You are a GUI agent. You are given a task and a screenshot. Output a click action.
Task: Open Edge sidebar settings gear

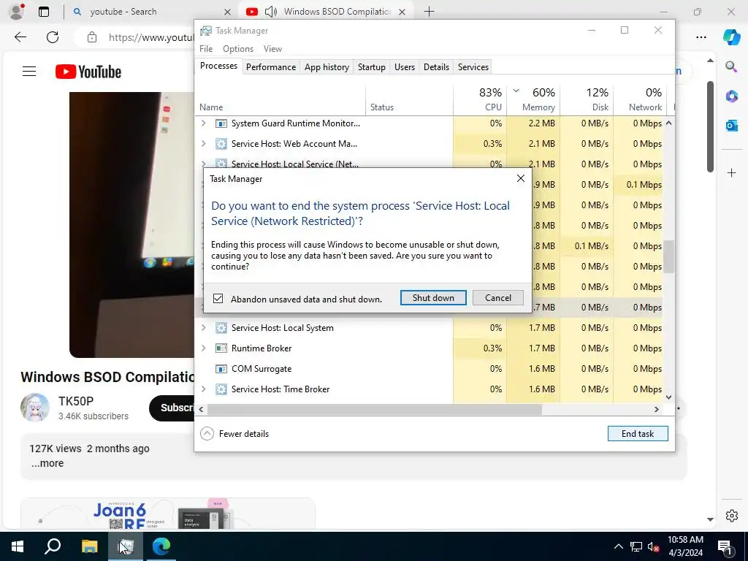pyautogui.click(x=731, y=516)
